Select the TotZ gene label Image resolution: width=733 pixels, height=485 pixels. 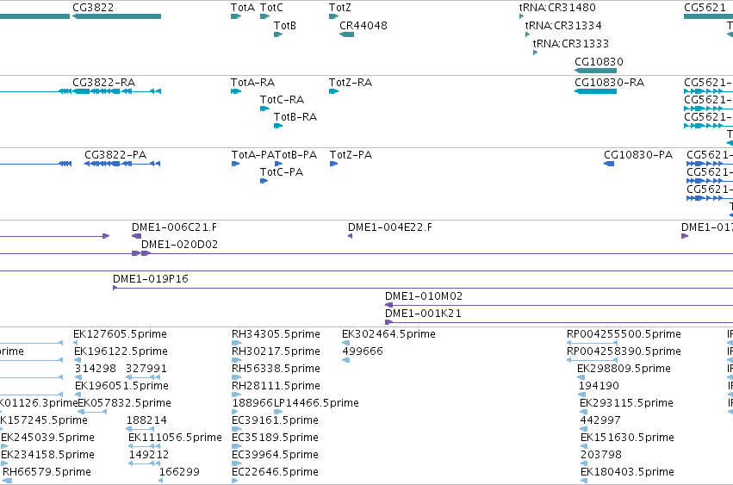click(340, 8)
